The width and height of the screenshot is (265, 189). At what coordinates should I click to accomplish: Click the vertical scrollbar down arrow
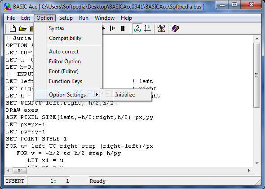[x=257, y=163]
